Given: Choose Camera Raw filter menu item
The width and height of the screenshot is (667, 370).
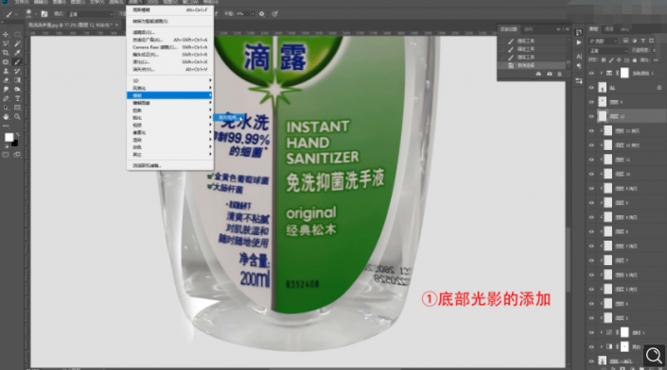Looking at the screenshot, I should (x=170, y=47).
